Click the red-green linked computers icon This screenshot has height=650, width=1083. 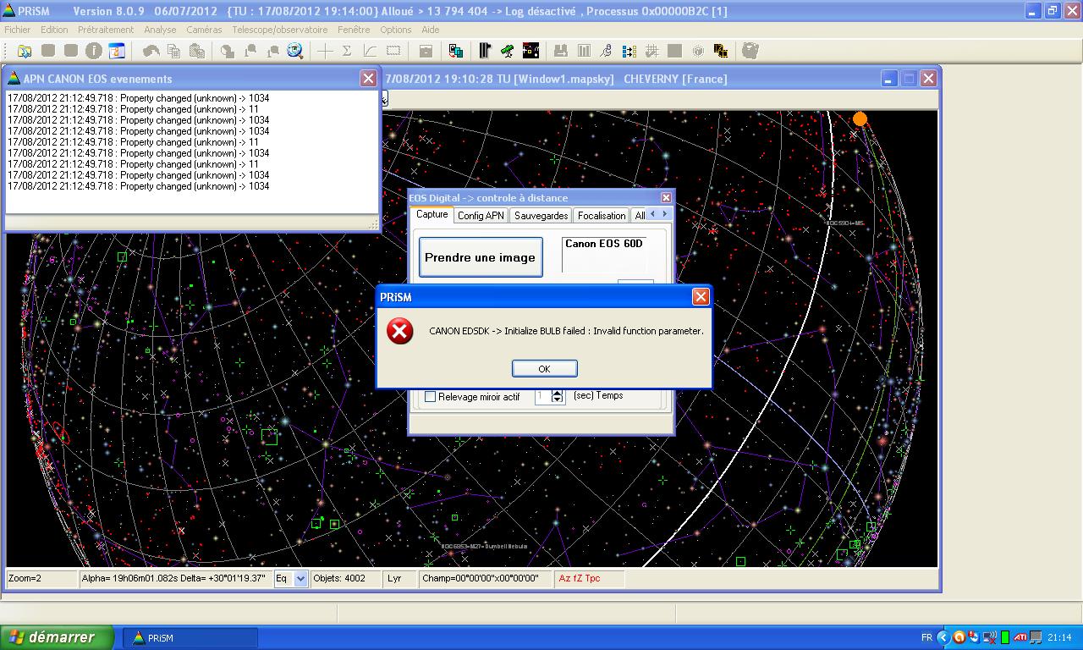coord(455,51)
